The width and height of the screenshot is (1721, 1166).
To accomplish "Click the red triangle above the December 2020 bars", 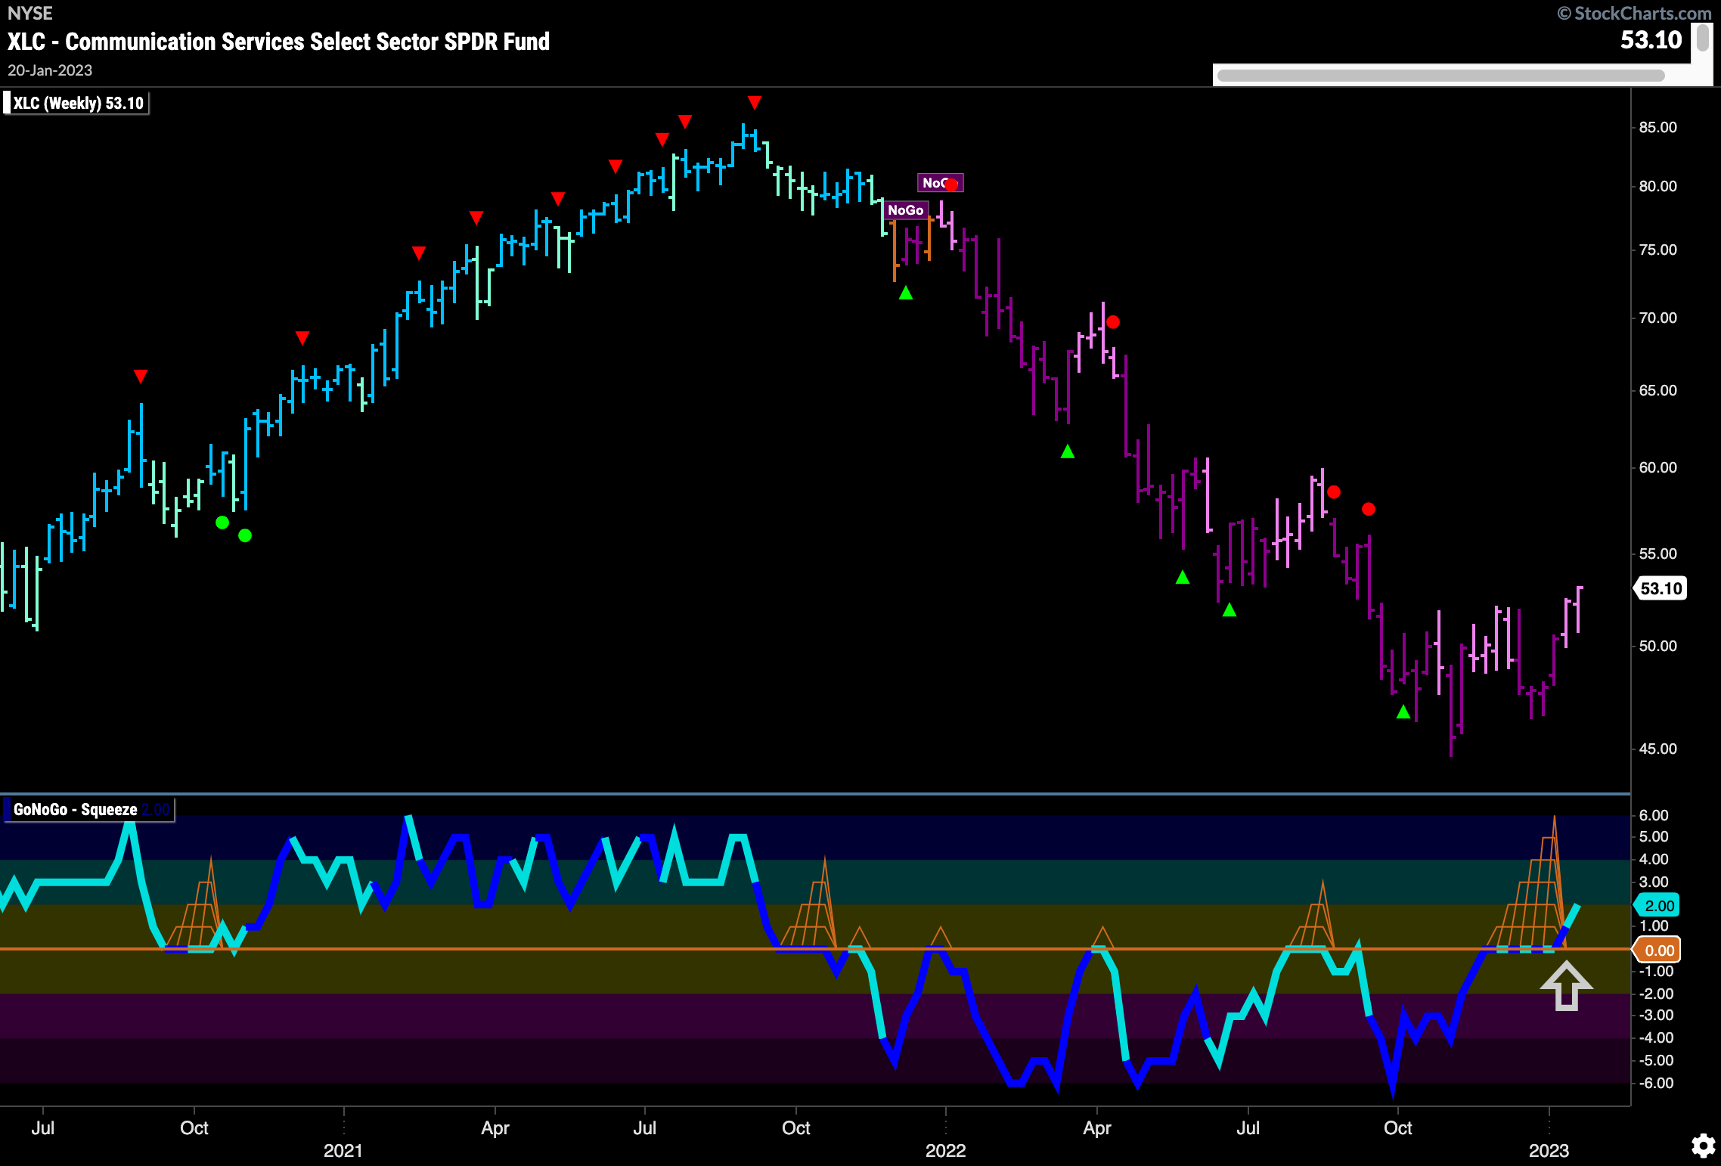I will pos(302,337).
